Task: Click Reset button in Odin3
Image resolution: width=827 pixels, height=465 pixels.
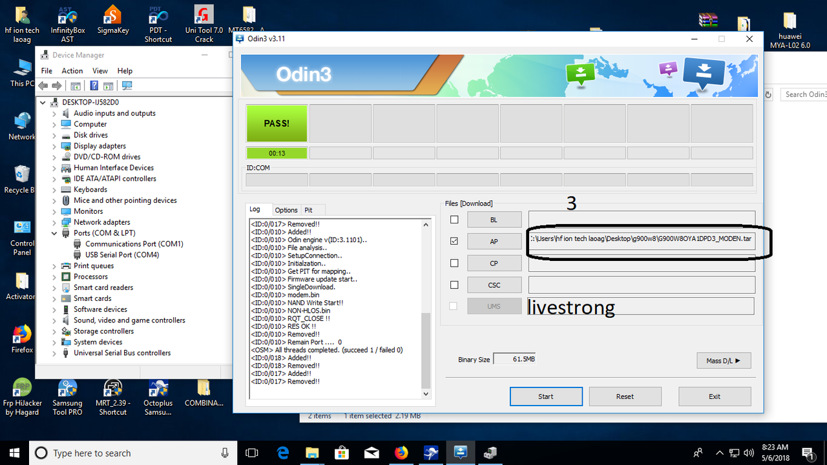Action: click(625, 397)
